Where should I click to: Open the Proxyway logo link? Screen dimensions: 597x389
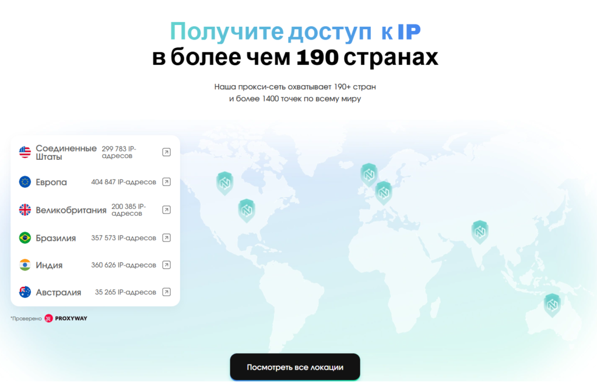tap(66, 318)
